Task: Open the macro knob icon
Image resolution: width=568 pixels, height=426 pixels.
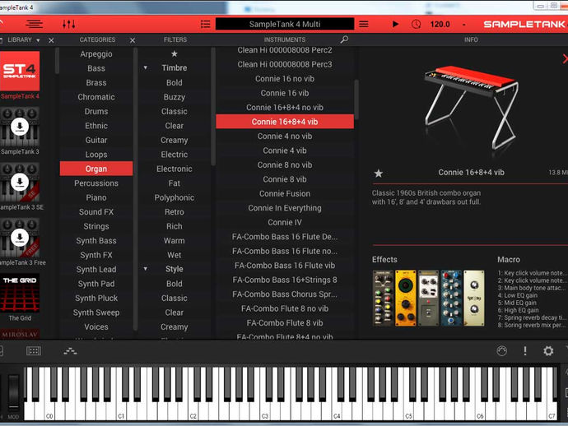Action: pyautogui.click(x=501, y=350)
